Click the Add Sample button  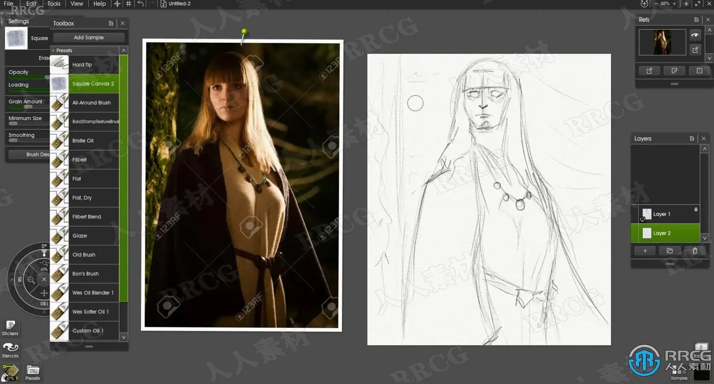89,37
